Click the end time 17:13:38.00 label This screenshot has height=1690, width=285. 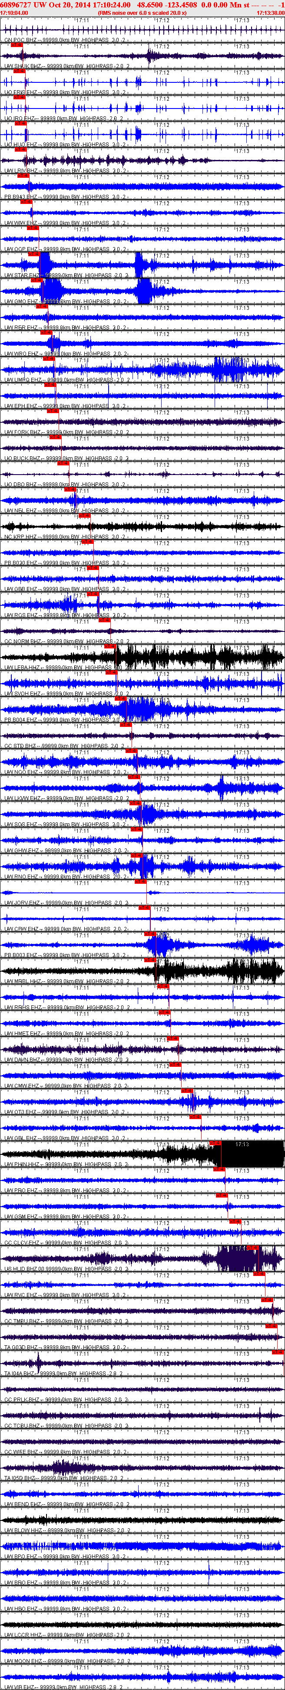(270, 13)
